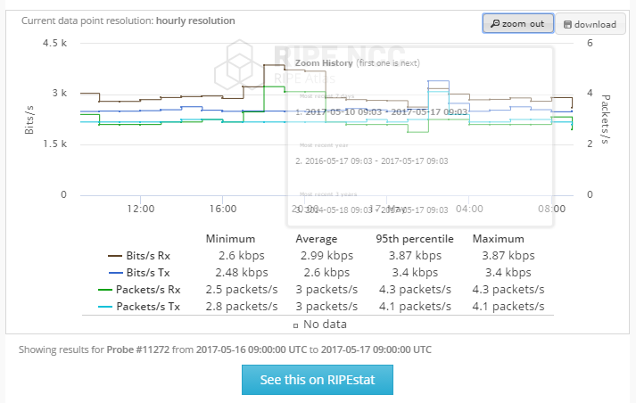Click the 95th percentile column header
The height and width of the screenshot is (403, 636).
(x=415, y=239)
